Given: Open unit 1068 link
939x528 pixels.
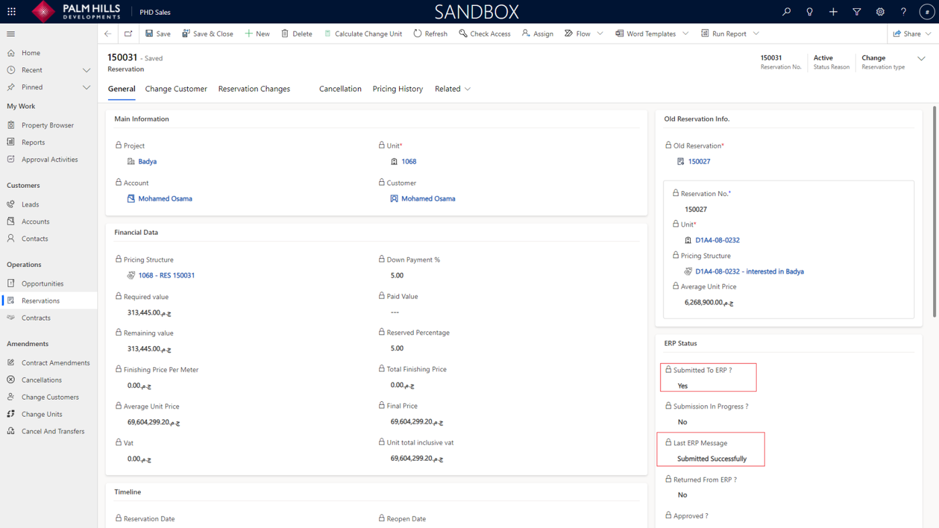Looking at the screenshot, I should pos(409,162).
